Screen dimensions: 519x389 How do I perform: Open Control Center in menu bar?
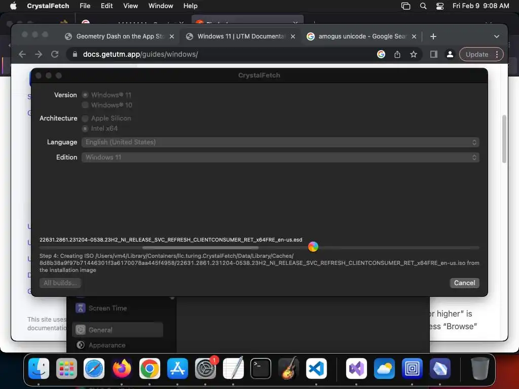[x=439, y=6]
